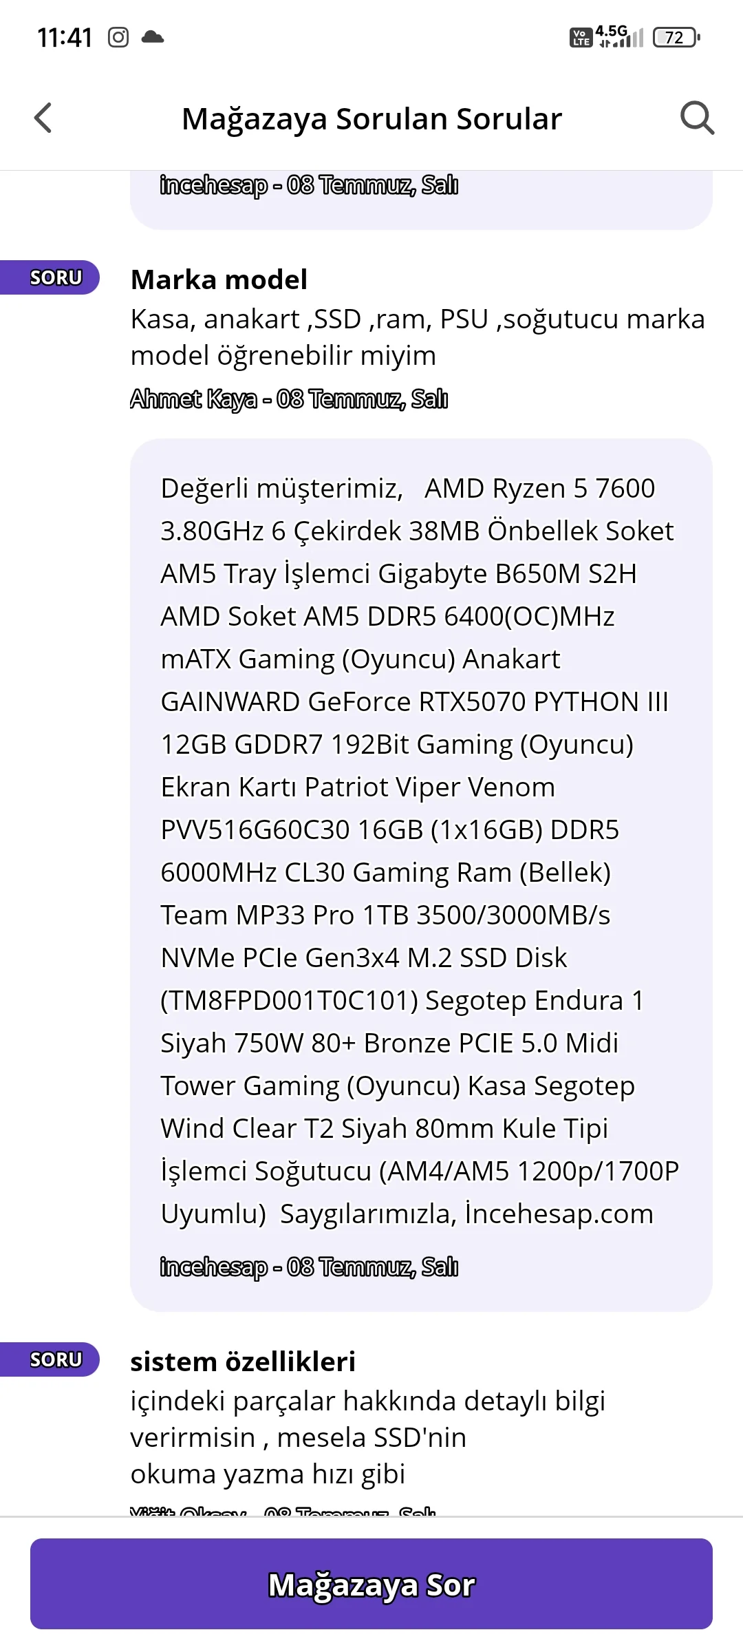Tap the 11:41 clock in status bar

65,37
